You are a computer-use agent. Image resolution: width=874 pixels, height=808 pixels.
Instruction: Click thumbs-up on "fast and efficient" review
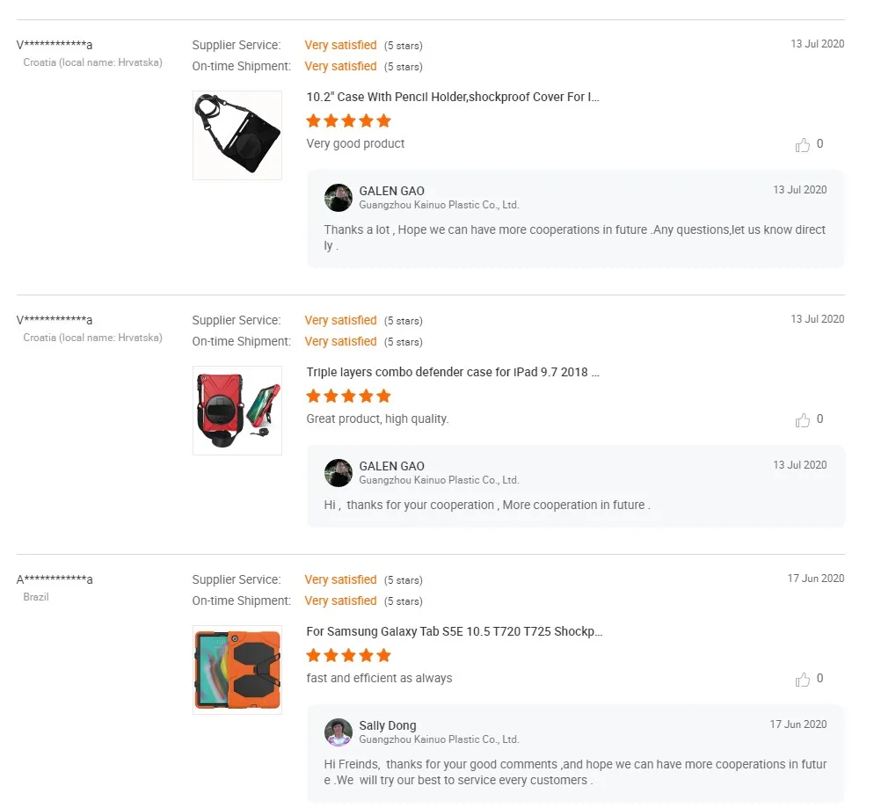click(803, 680)
